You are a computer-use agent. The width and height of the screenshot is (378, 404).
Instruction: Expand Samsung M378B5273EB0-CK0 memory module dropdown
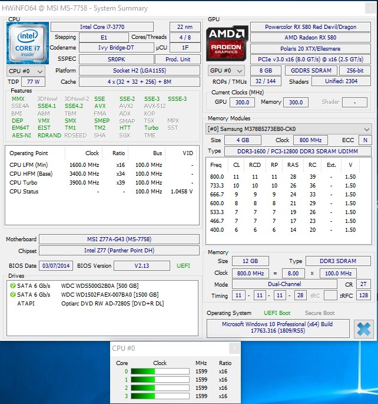289,129
